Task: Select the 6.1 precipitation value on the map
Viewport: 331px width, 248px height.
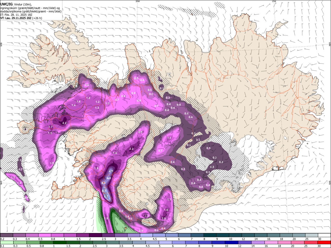Action: pyautogui.click(x=104, y=191)
